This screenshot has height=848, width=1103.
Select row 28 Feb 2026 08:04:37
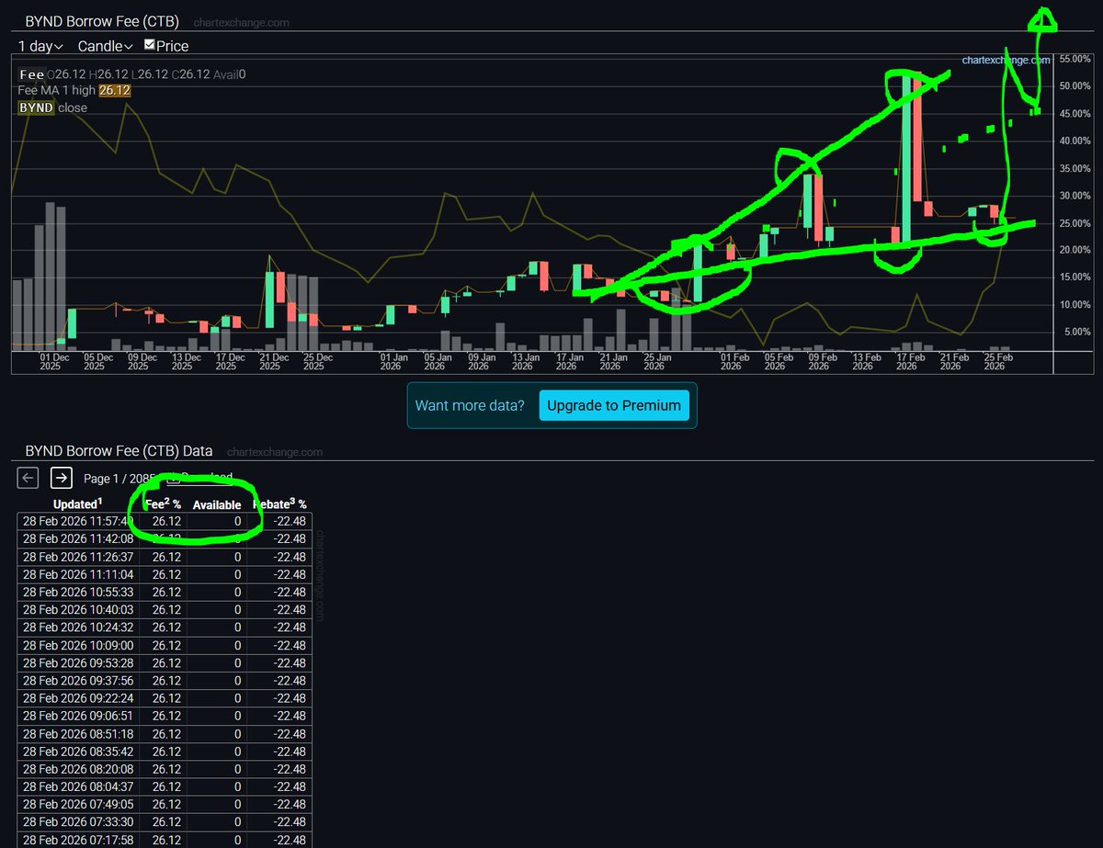point(165,786)
